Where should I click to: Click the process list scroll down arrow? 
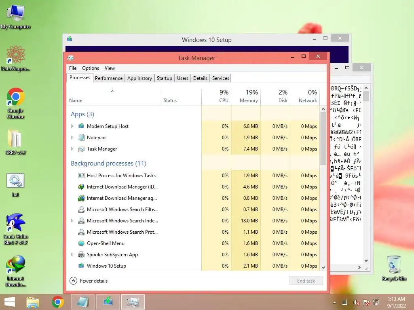[323, 267]
